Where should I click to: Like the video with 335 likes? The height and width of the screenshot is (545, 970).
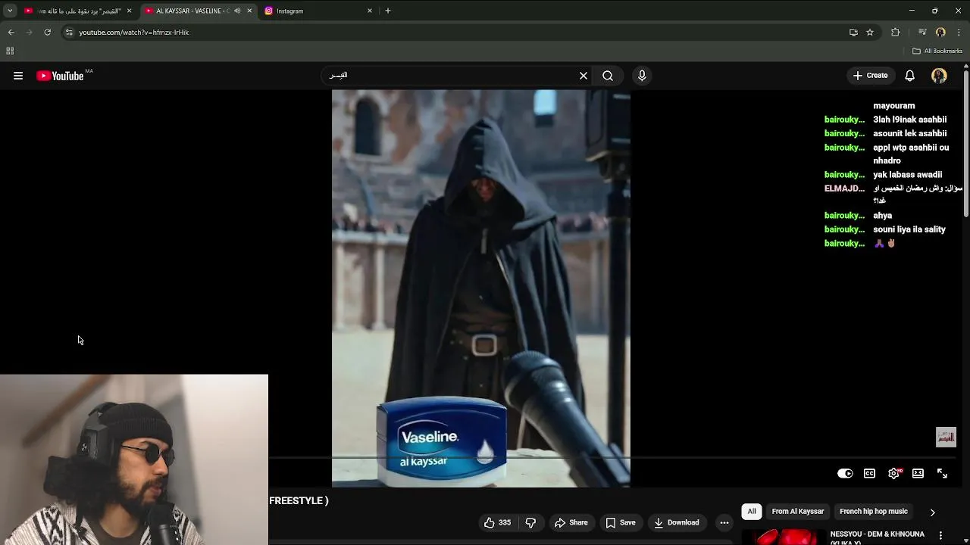[x=498, y=522]
